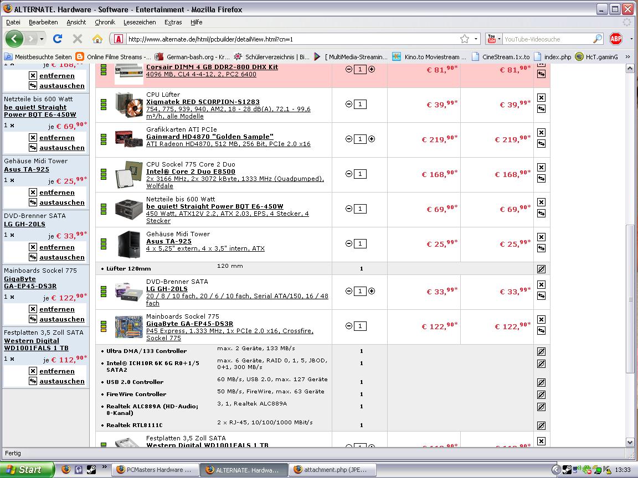Show more bookmarks with the chevron
Image resolution: width=638 pixels, height=478 pixels.
coord(628,57)
